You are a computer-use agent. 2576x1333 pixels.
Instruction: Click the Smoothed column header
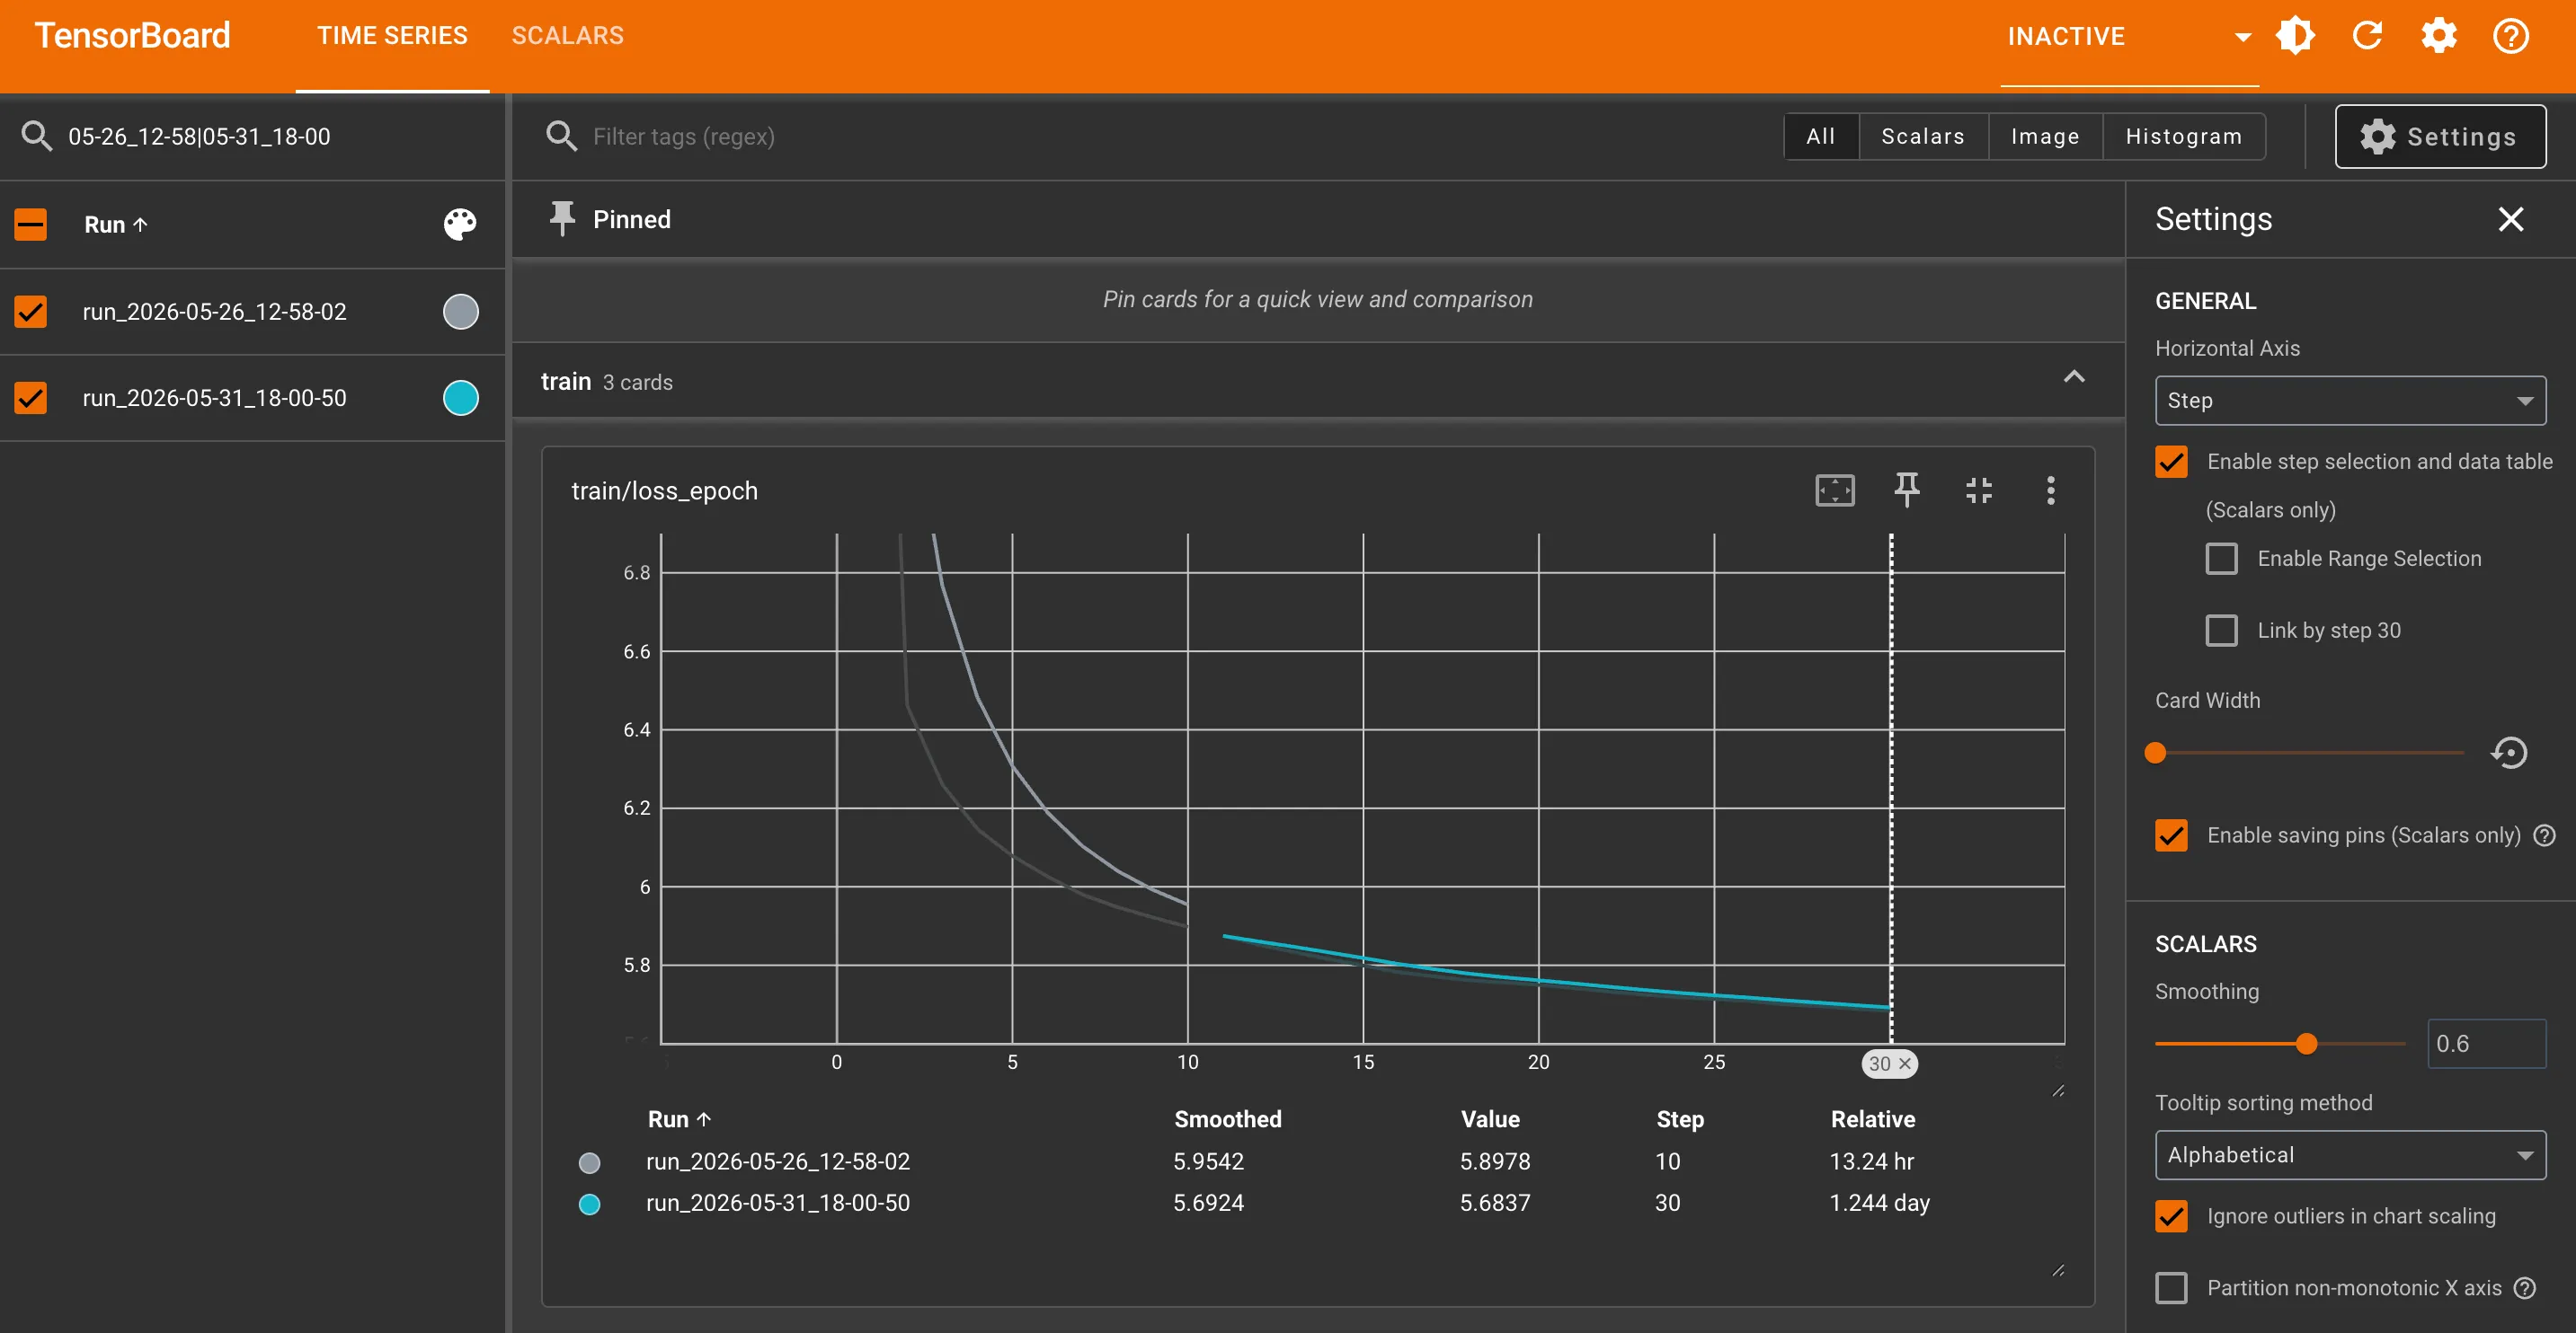pos(1227,1119)
